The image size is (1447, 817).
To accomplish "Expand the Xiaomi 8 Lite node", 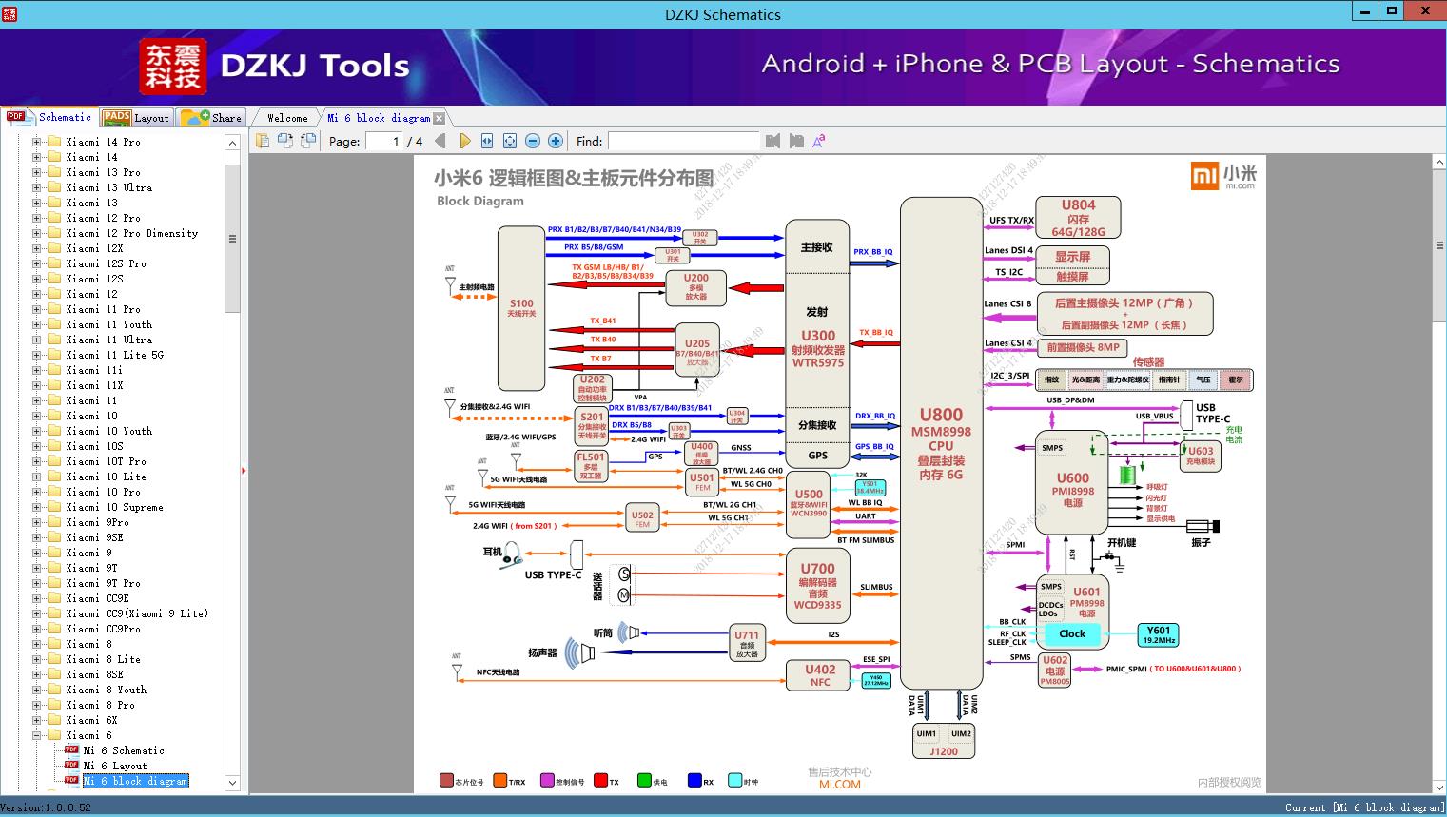I will pos(36,659).
